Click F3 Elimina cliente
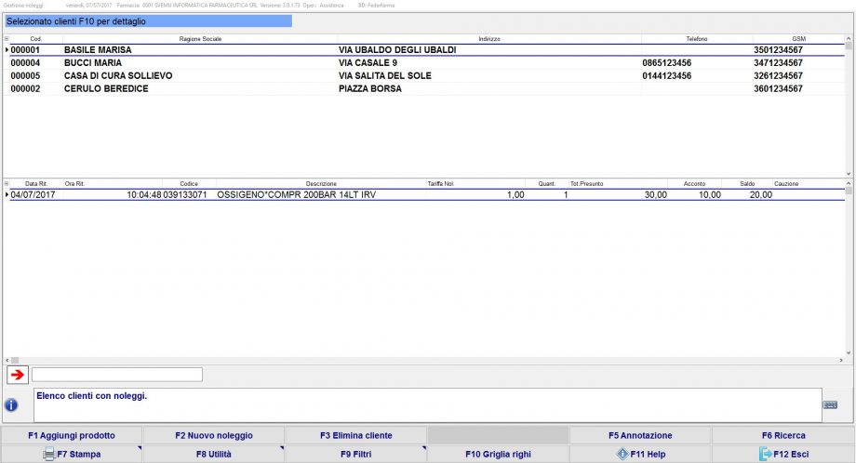 point(356,435)
